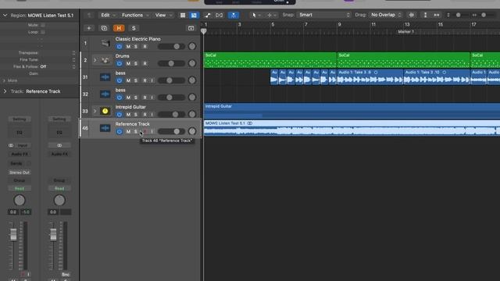
Task: Select the Intrepid Guitar region
Action: tap(352, 111)
